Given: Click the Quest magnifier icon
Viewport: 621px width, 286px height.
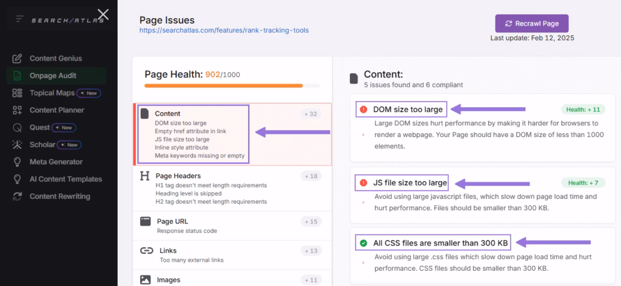Looking at the screenshot, I should tap(18, 128).
